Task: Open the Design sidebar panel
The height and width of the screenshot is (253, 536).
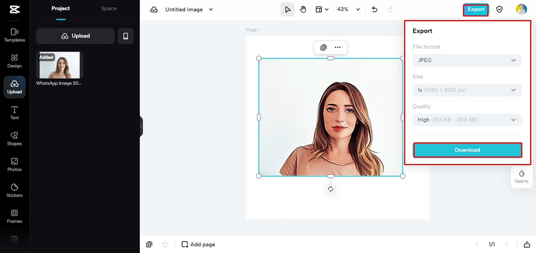Action: click(x=15, y=61)
